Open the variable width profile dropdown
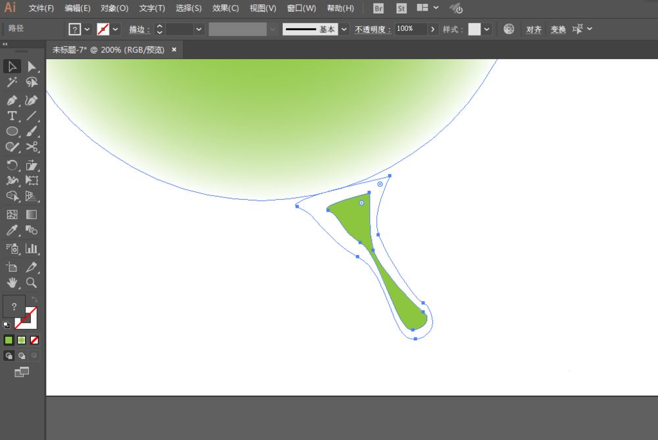 [x=272, y=29]
